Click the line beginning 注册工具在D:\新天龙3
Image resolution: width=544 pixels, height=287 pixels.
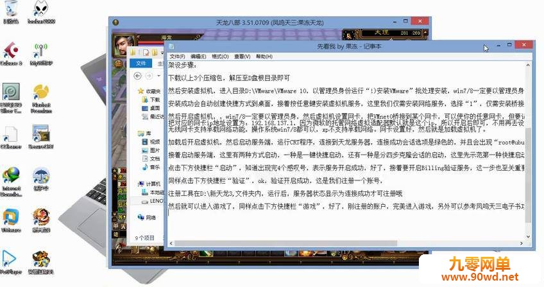[285, 194]
